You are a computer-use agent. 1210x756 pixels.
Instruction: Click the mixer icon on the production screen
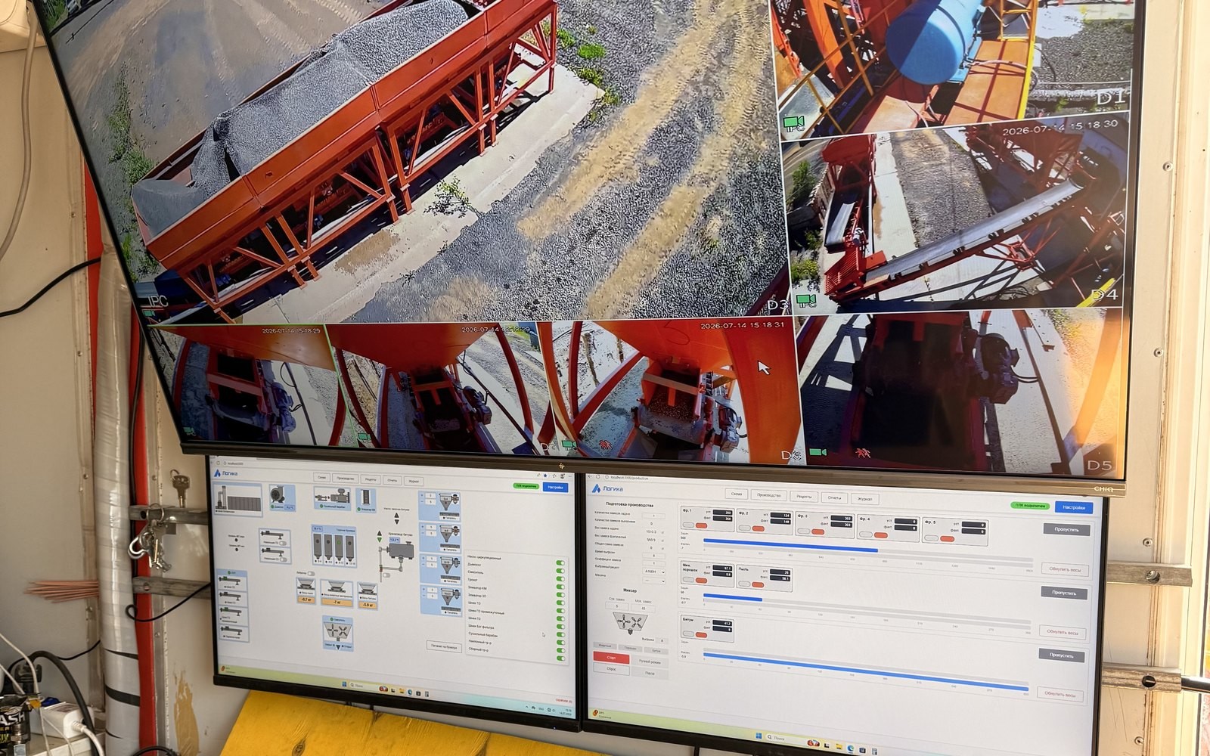click(x=629, y=623)
